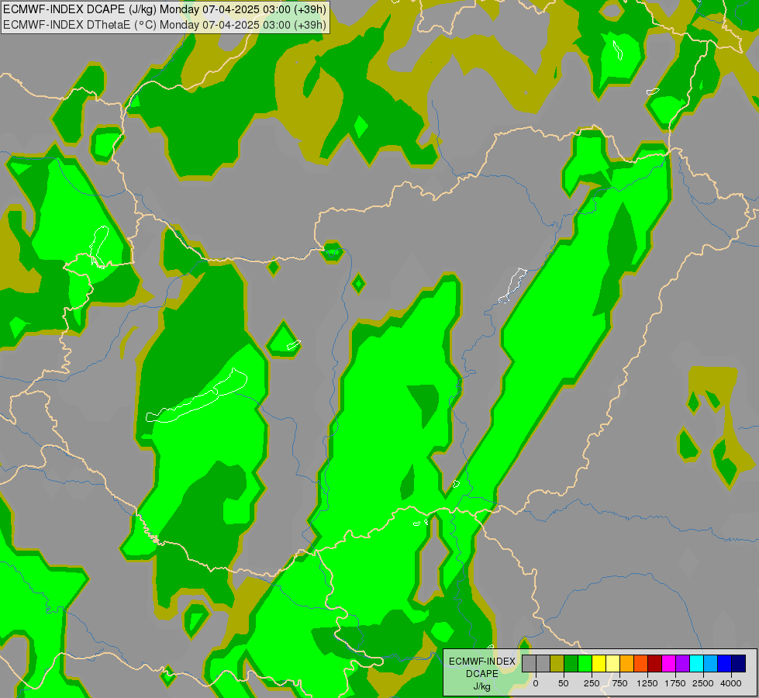Viewport: 759px width, 698px height.
Task: Click the "ECMWF-INDEX DCAPE (J/kg)" title line
Action: pyautogui.click(x=164, y=9)
